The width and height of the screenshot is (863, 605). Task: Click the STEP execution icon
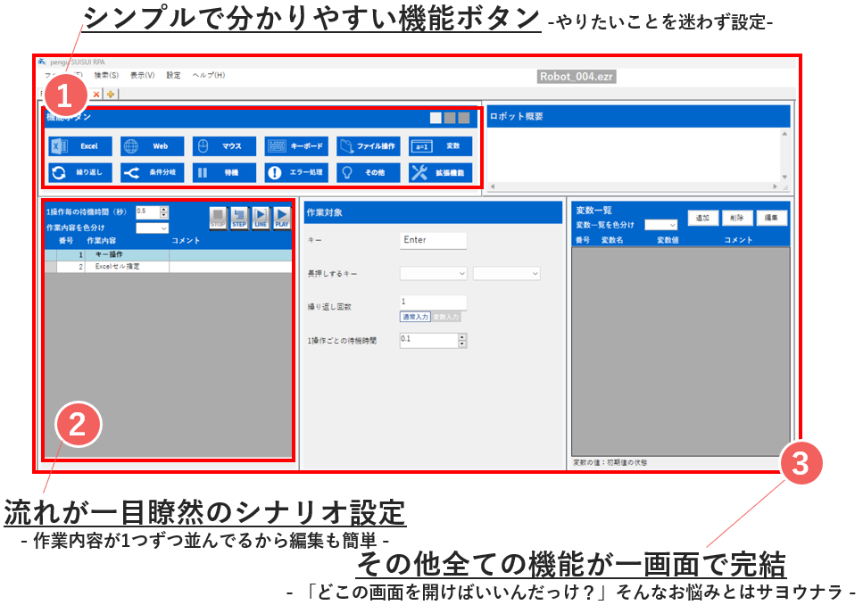(x=240, y=217)
